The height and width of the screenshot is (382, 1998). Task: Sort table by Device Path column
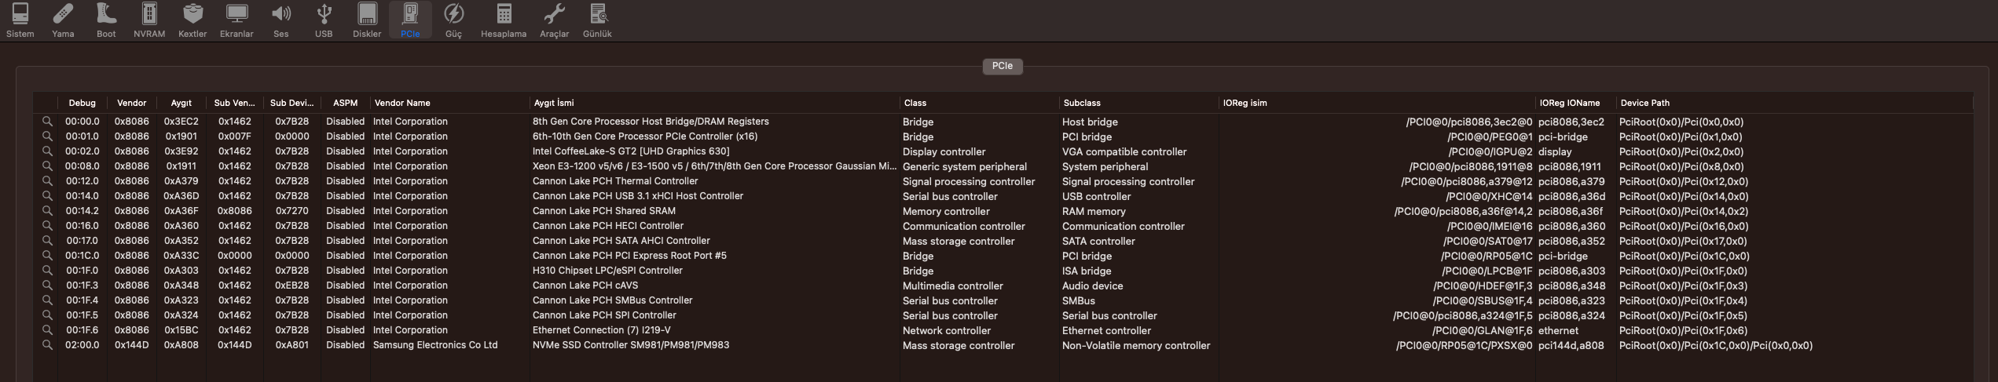pos(1644,103)
